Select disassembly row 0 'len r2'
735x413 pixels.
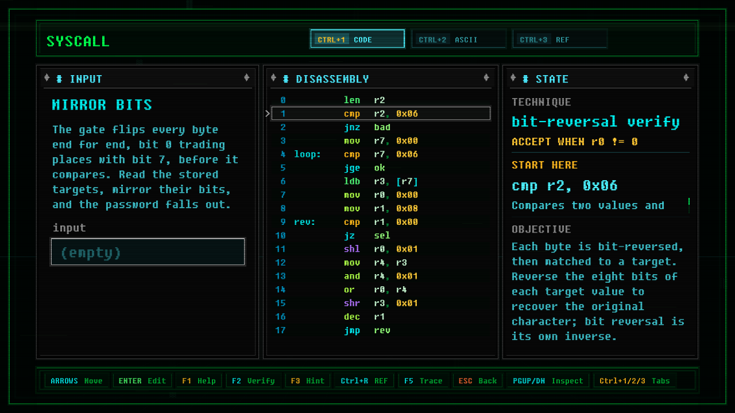[x=381, y=100]
